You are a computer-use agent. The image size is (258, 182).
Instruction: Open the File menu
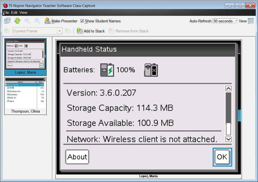(6, 13)
